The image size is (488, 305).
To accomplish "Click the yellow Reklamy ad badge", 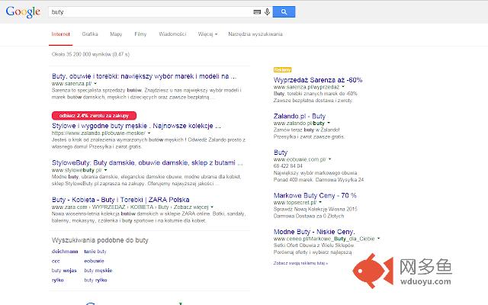I will pyautogui.click(x=282, y=69).
